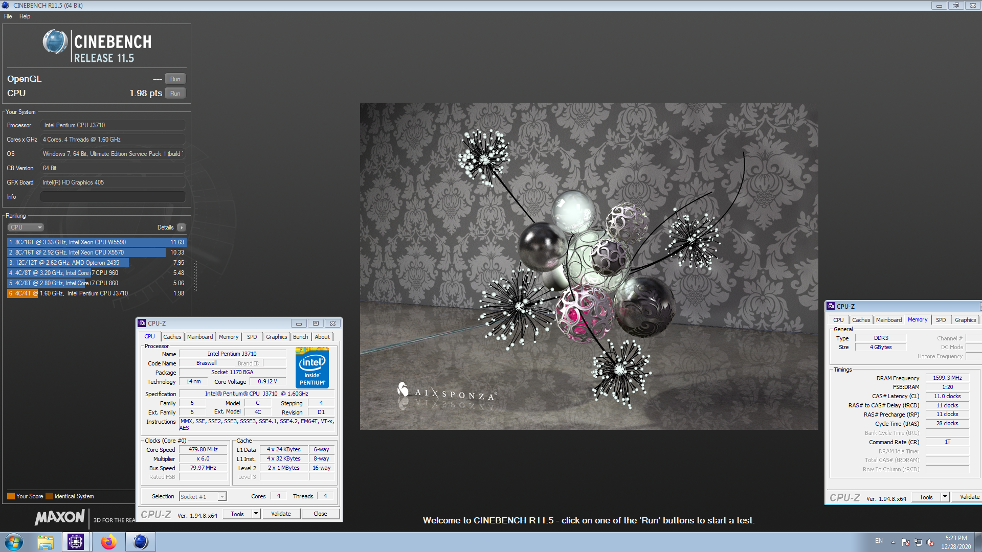The width and height of the screenshot is (982, 552).
Task: Open Caches tab in right CPU-Z window
Action: pos(861,320)
